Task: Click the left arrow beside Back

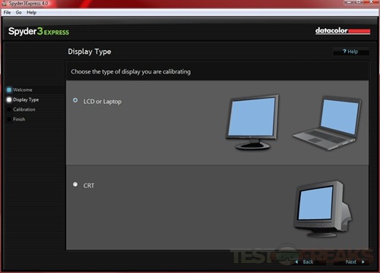Action: tap(296, 262)
